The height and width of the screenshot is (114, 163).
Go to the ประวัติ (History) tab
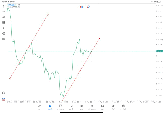71,107
